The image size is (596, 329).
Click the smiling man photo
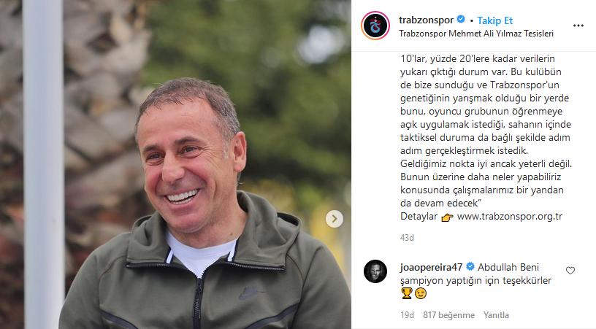coord(175,164)
